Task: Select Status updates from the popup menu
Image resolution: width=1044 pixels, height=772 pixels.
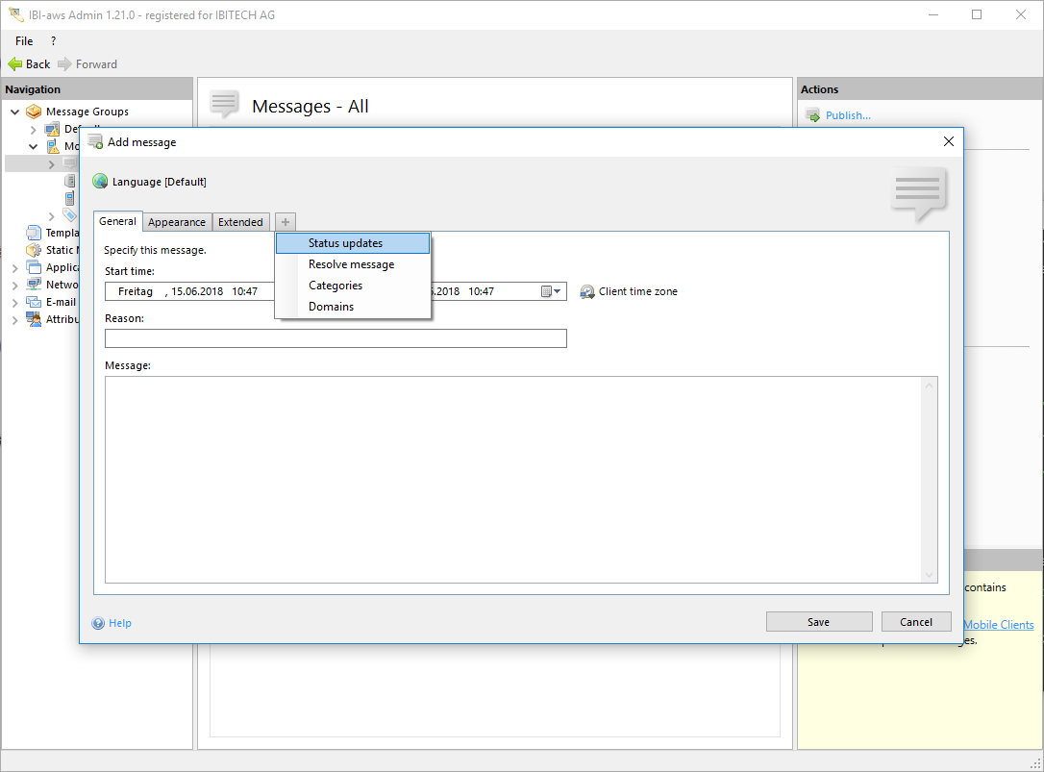Action: tap(345, 243)
